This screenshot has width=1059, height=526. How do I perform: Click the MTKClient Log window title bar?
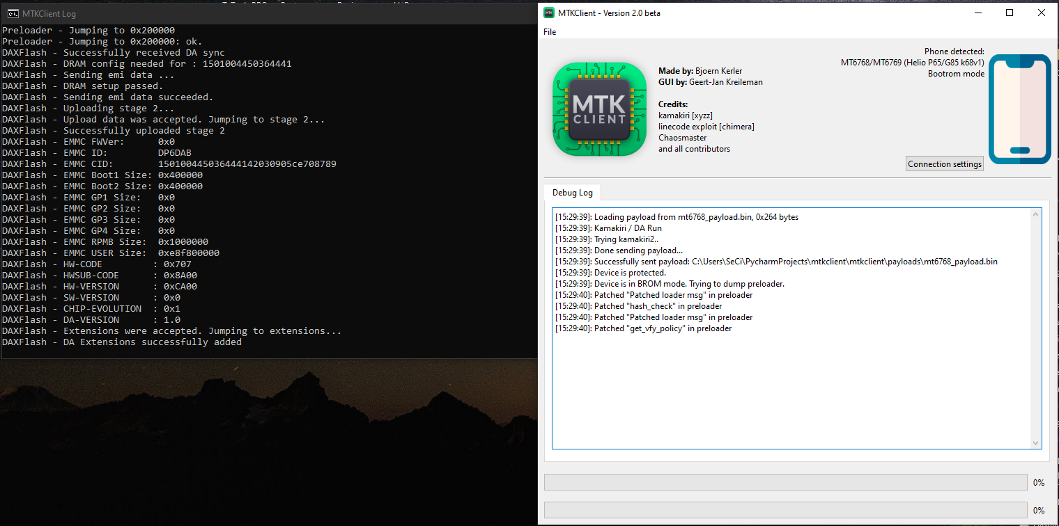[279, 13]
